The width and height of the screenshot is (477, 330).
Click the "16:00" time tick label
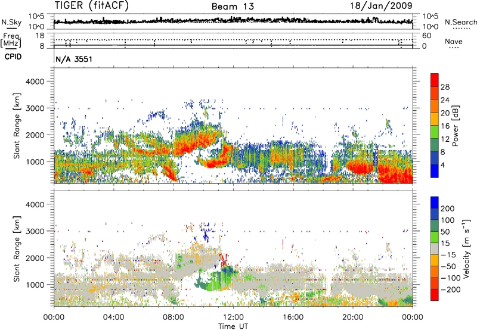point(293,317)
